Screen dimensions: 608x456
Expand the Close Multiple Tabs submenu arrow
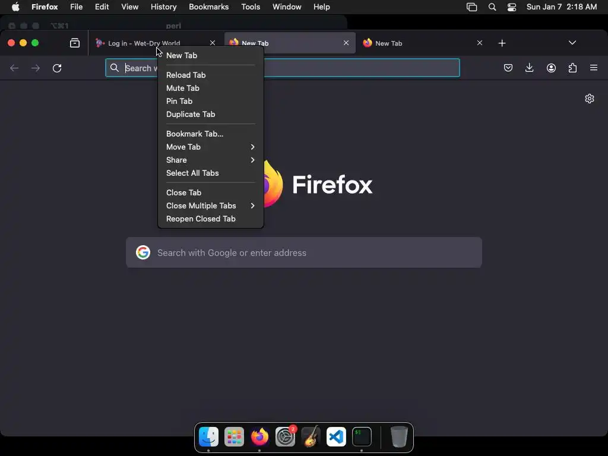(252, 206)
